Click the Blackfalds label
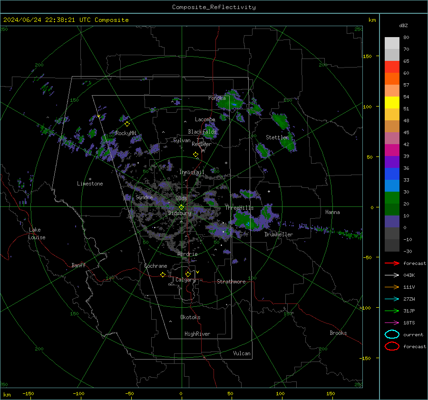 tap(202, 132)
